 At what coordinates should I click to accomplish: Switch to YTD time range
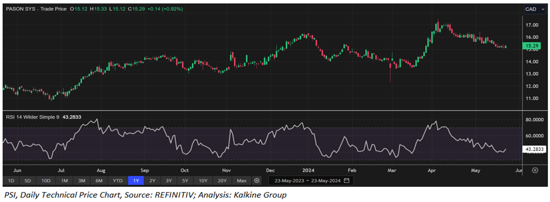click(118, 181)
